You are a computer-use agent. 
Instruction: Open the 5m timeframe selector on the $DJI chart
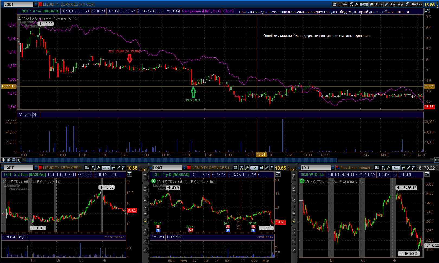396,168
